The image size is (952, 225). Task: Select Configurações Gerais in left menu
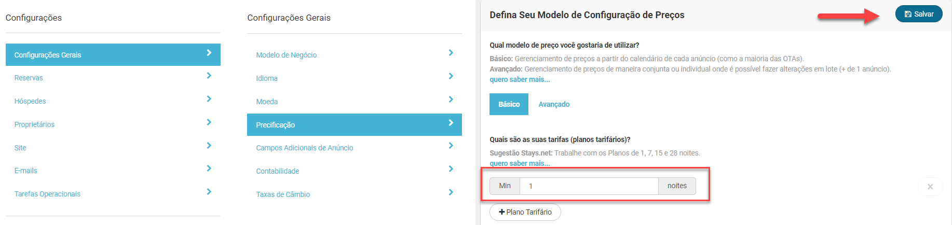tap(48, 55)
